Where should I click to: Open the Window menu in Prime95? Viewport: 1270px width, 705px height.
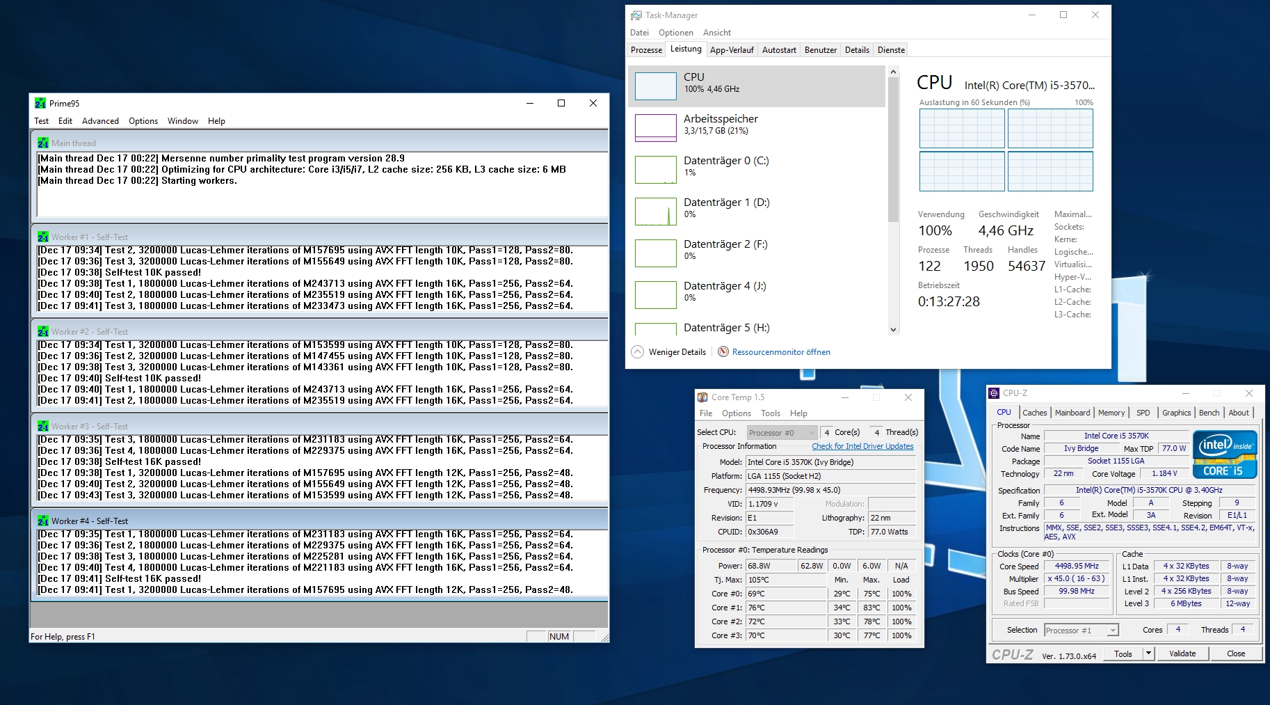coord(183,121)
